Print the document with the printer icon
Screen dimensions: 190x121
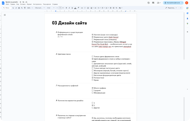coord(19,8)
